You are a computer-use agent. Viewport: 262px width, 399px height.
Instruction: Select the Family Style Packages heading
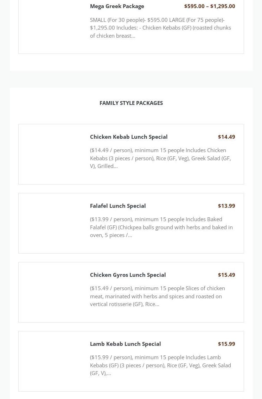coord(131,103)
